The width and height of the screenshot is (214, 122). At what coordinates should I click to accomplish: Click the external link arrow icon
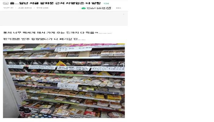point(109,8)
